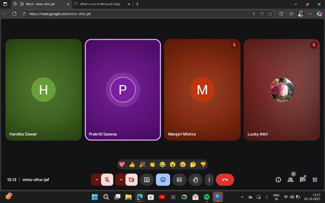Open the emoji reactions button
This screenshot has width=325, height=203.
(163, 179)
